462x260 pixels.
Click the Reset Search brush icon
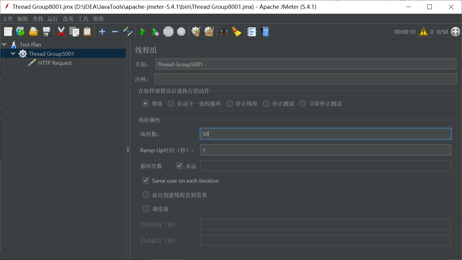click(237, 32)
